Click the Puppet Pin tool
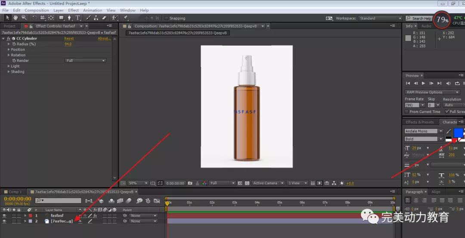465x238 pixels. (x=126, y=18)
